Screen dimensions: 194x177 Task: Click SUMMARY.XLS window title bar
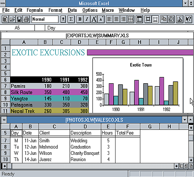[x=97, y=35]
